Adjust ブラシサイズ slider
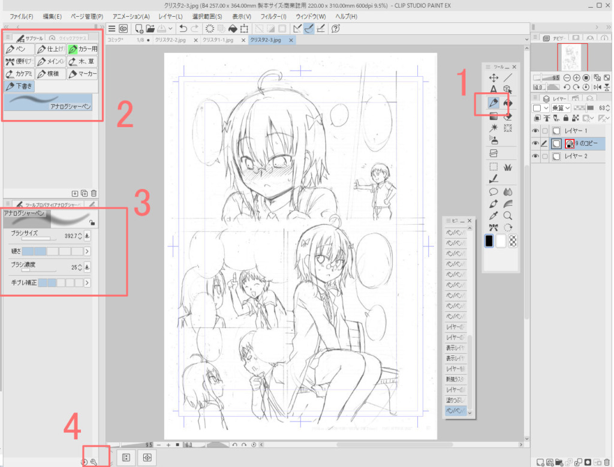 click(39, 239)
